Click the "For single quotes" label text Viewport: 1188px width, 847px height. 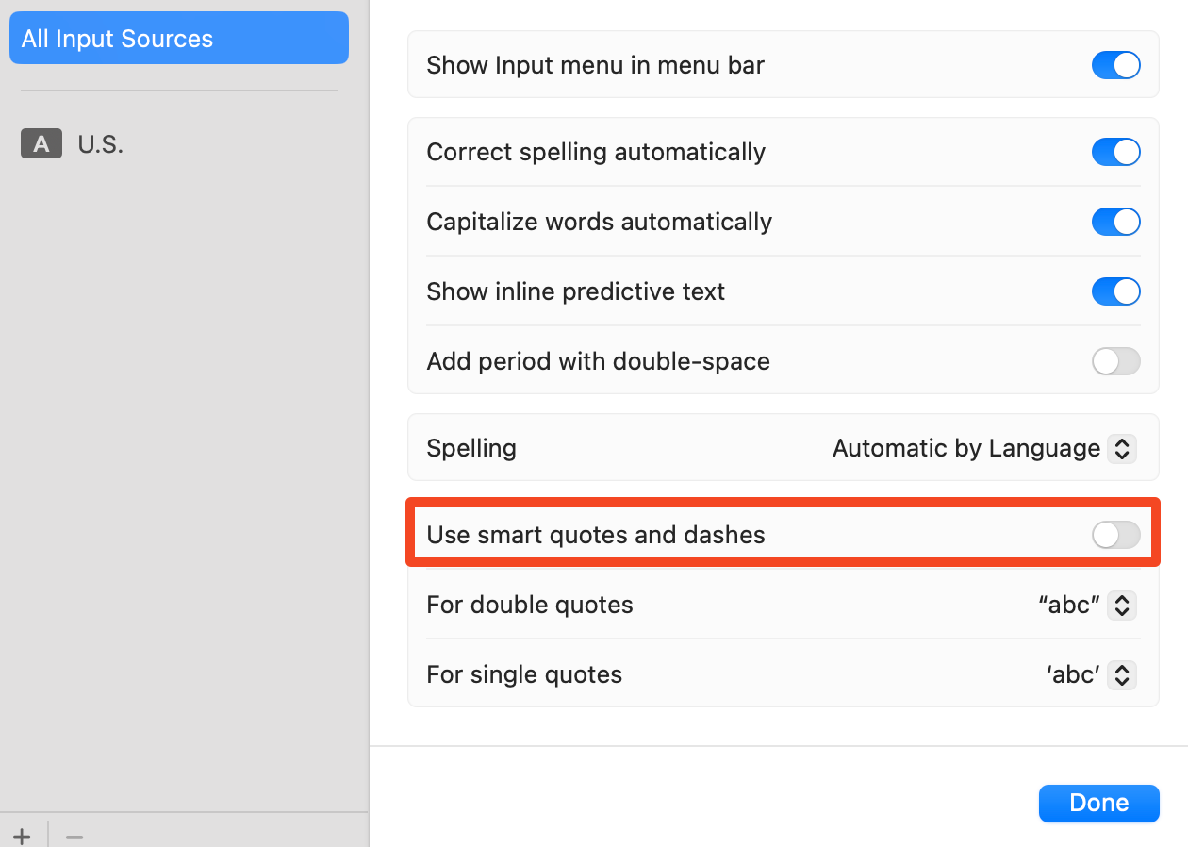524,674
